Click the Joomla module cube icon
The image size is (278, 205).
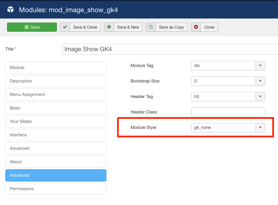coord(10,10)
